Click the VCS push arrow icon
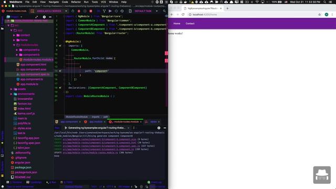 coord(110,11)
